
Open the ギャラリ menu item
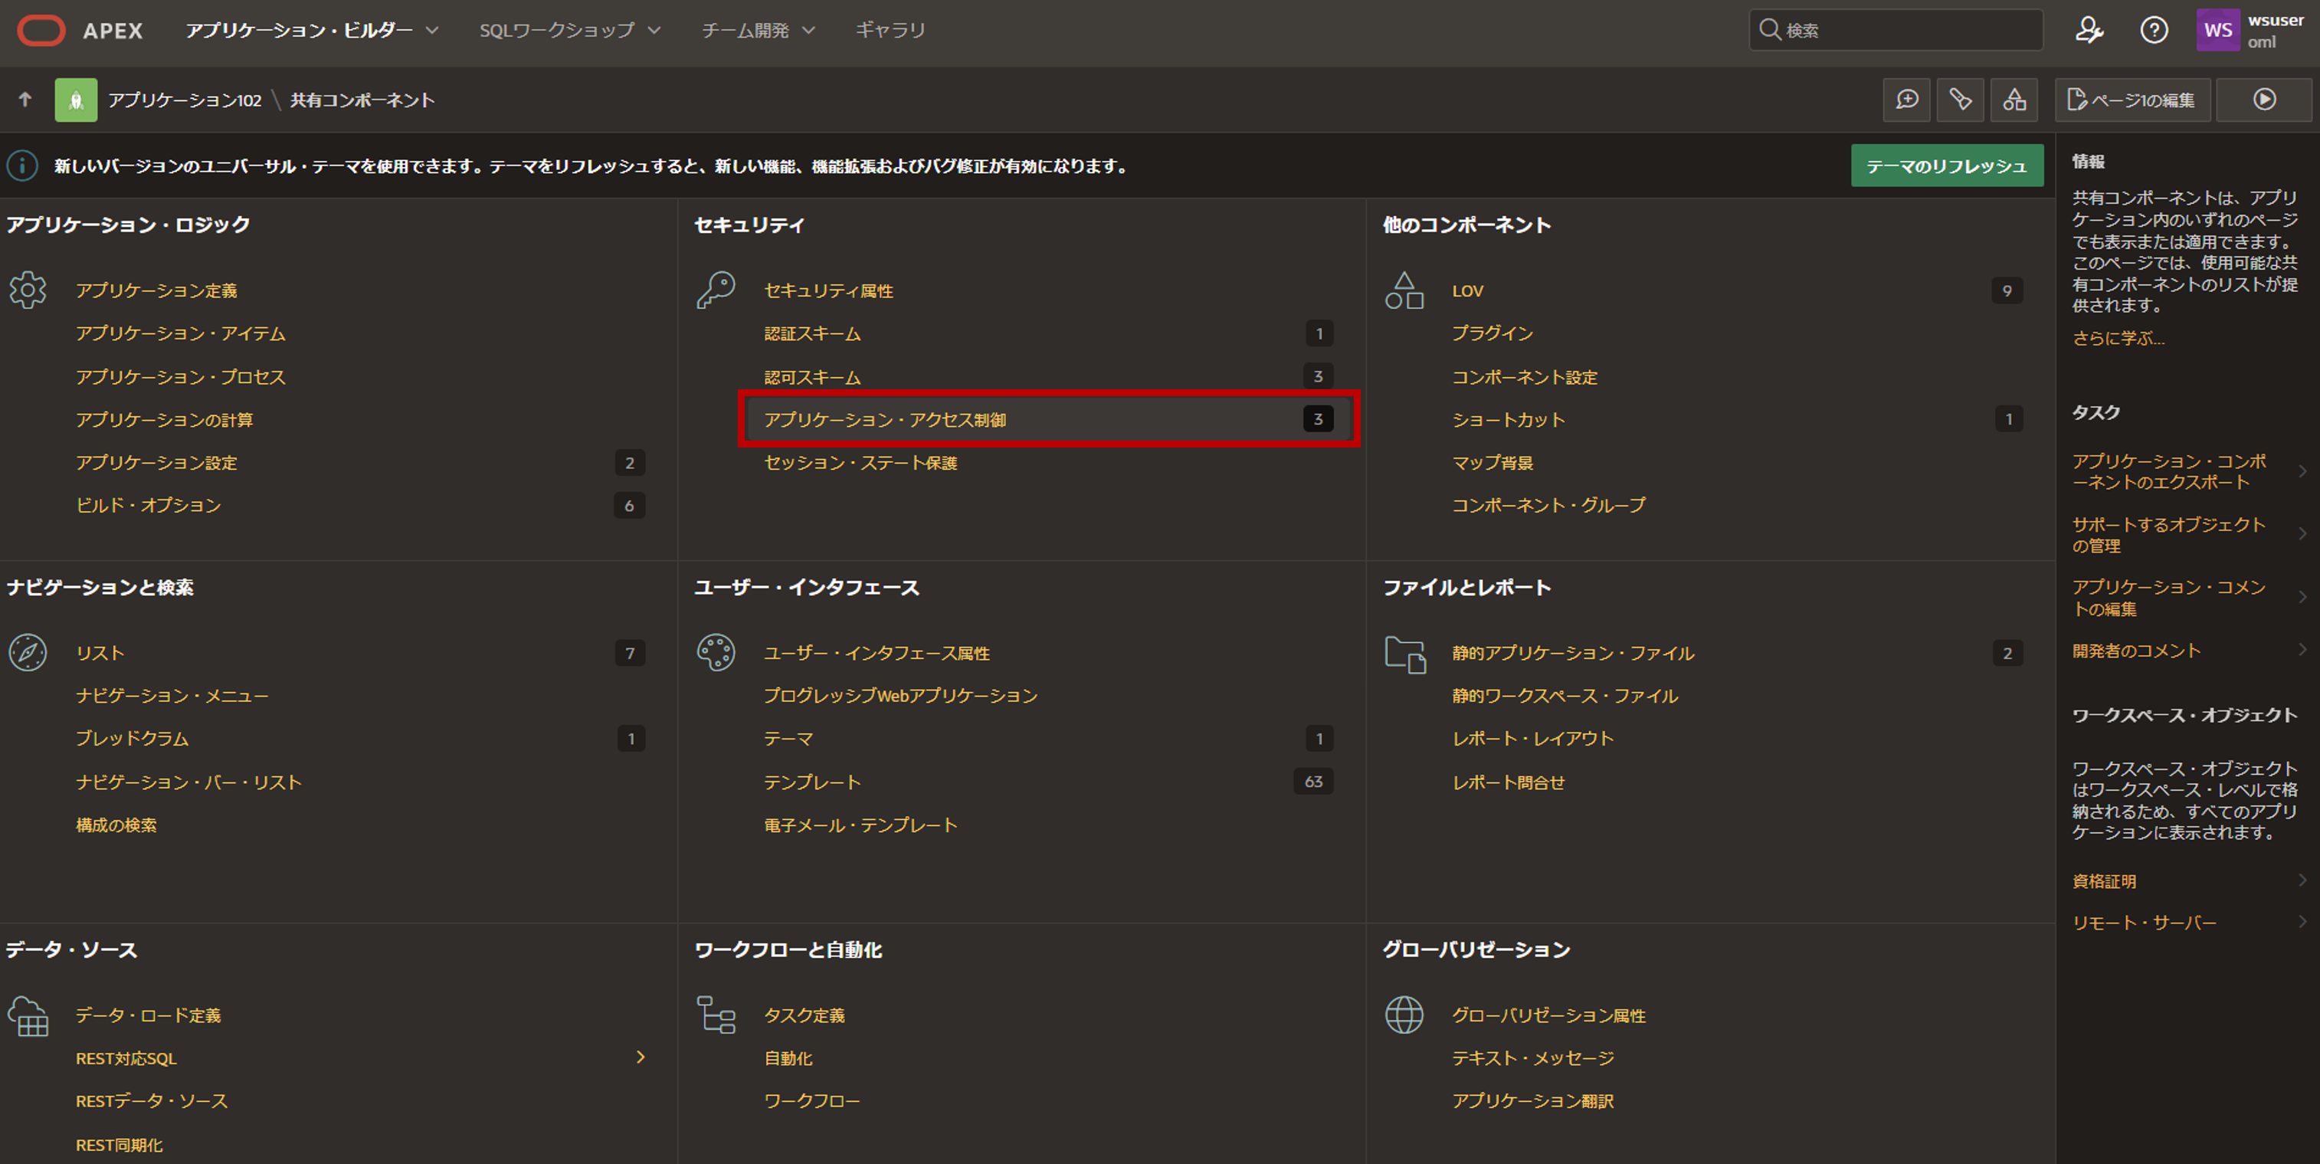[x=890, y=31]
